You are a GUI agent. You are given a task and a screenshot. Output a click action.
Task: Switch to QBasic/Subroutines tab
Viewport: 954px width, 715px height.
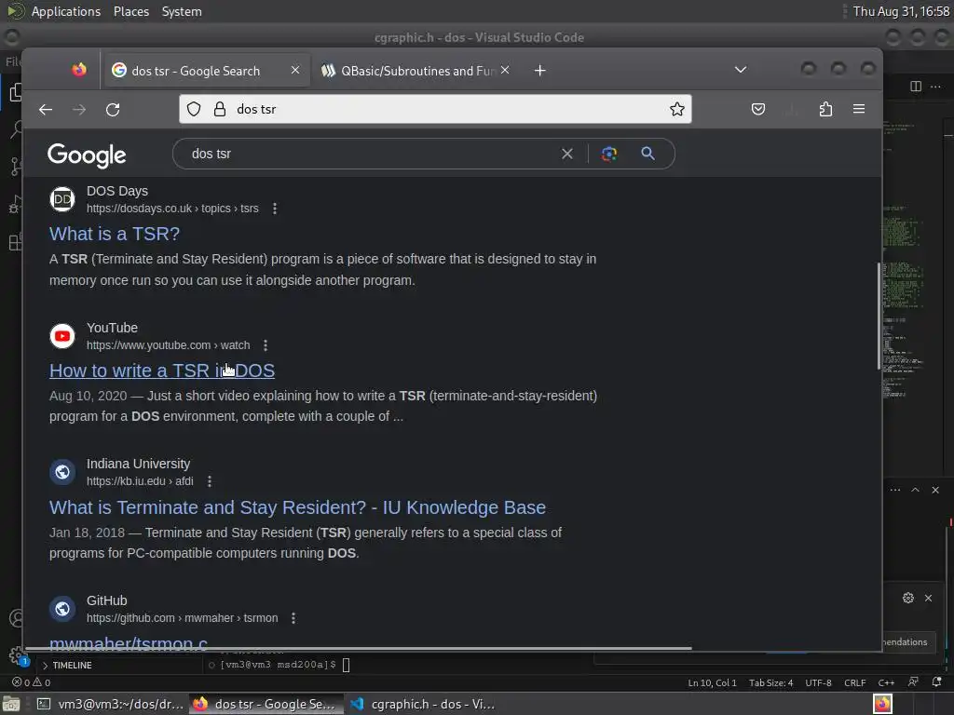(x=416, y=71)
